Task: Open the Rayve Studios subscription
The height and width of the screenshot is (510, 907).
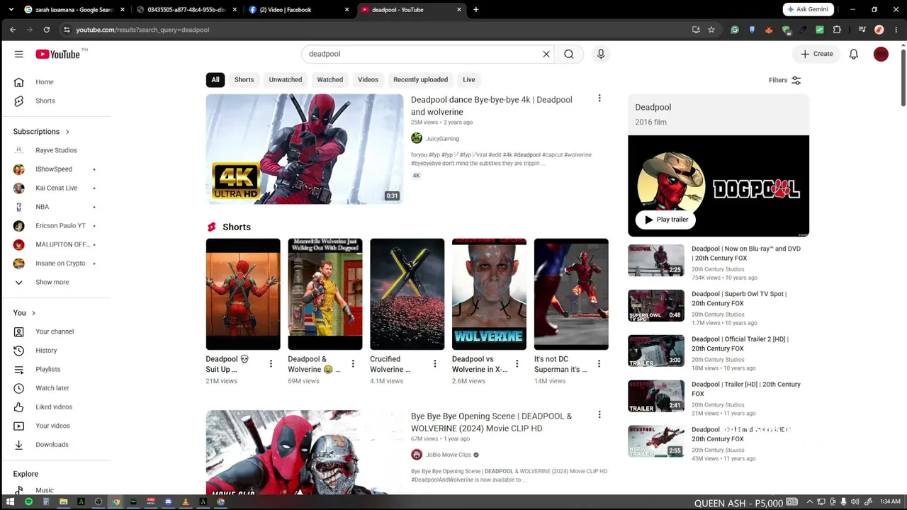Action: [55, 150]
